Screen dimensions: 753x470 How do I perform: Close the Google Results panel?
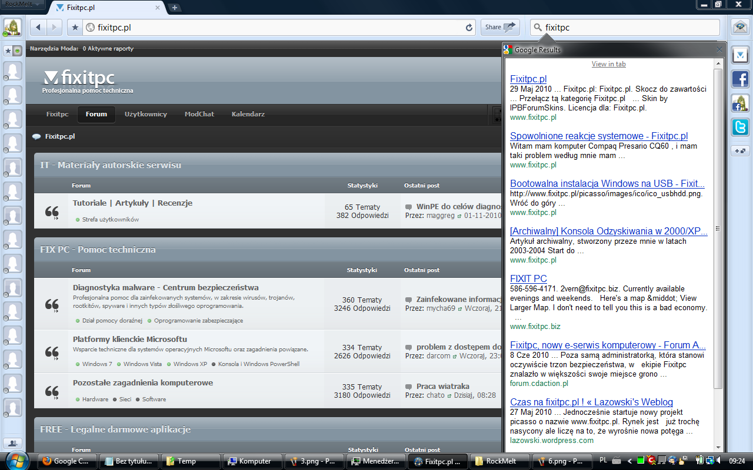719,50
